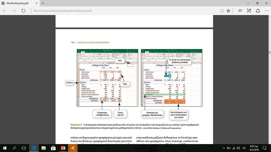Click the Κελί callout label

[120, 61]
